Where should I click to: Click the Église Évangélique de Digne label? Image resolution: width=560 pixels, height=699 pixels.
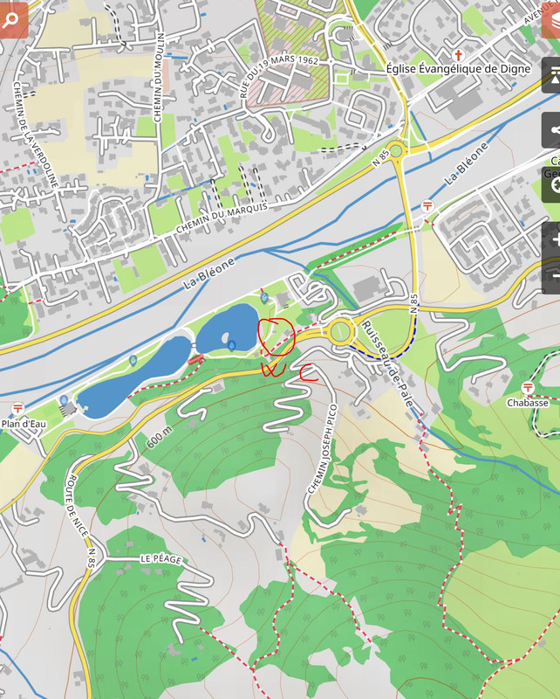[x=459, y=69]
